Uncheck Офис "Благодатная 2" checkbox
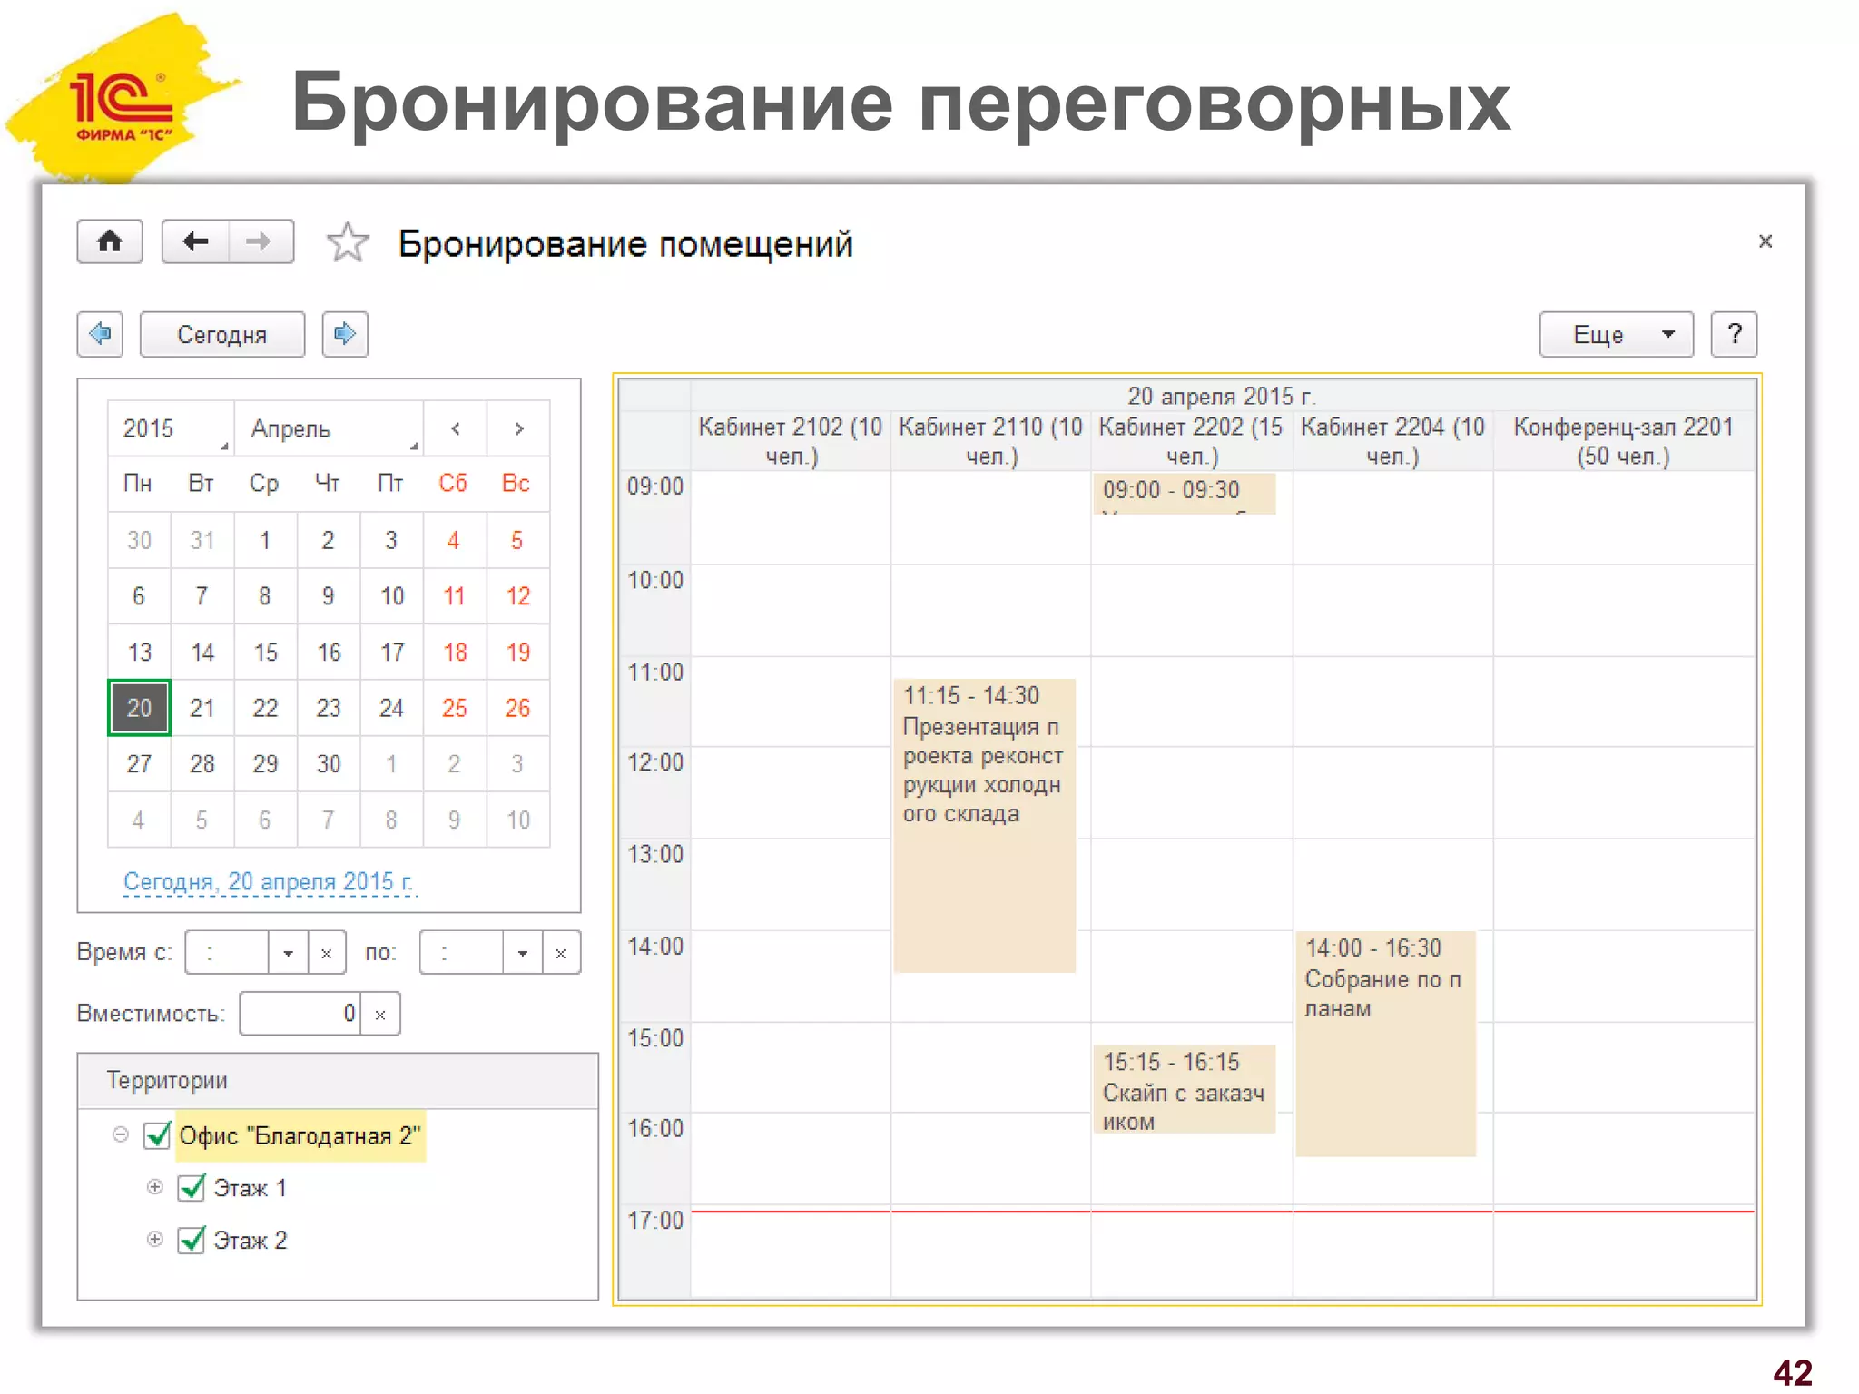 (158, 1135)
